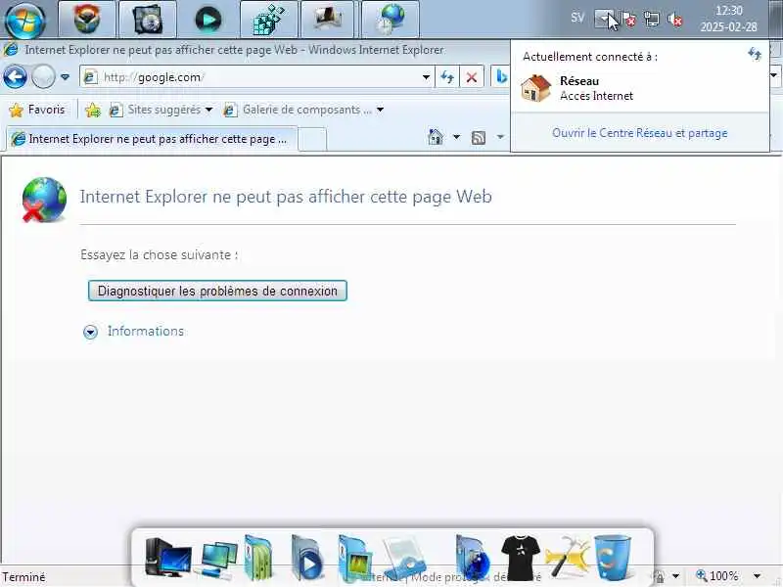This screenshot has width=783, height=587.
Task: Click the network tray icon
Action: point(651,20)
